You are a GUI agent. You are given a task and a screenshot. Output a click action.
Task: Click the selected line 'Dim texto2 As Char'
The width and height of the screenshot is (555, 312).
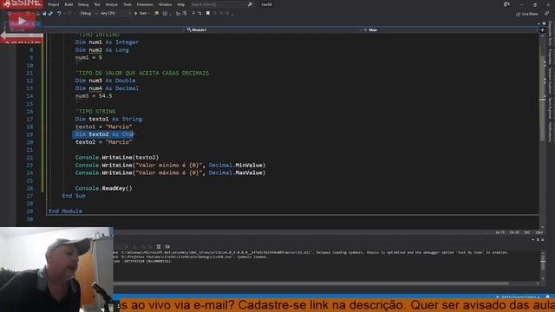[x=105, y=134]
